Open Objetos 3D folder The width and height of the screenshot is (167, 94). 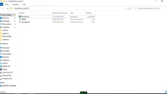[6, 66]
